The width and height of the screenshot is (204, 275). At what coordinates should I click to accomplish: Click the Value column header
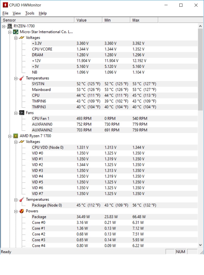[x=88, y=20]
